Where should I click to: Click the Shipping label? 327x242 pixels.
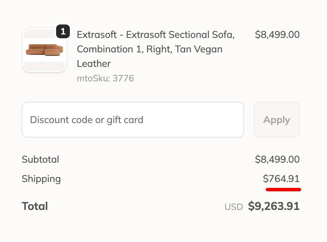coord(41,179)
